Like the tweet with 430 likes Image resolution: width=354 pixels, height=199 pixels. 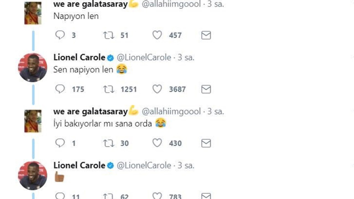tap(157, 143)
